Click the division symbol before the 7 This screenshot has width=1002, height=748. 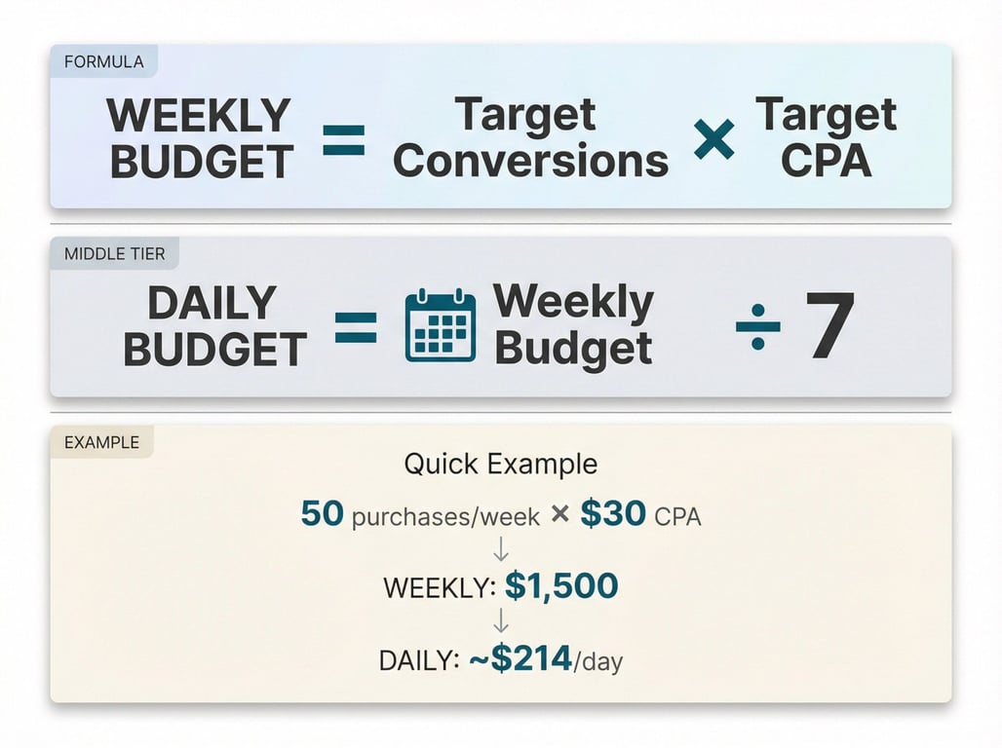[x=758, y=327]
